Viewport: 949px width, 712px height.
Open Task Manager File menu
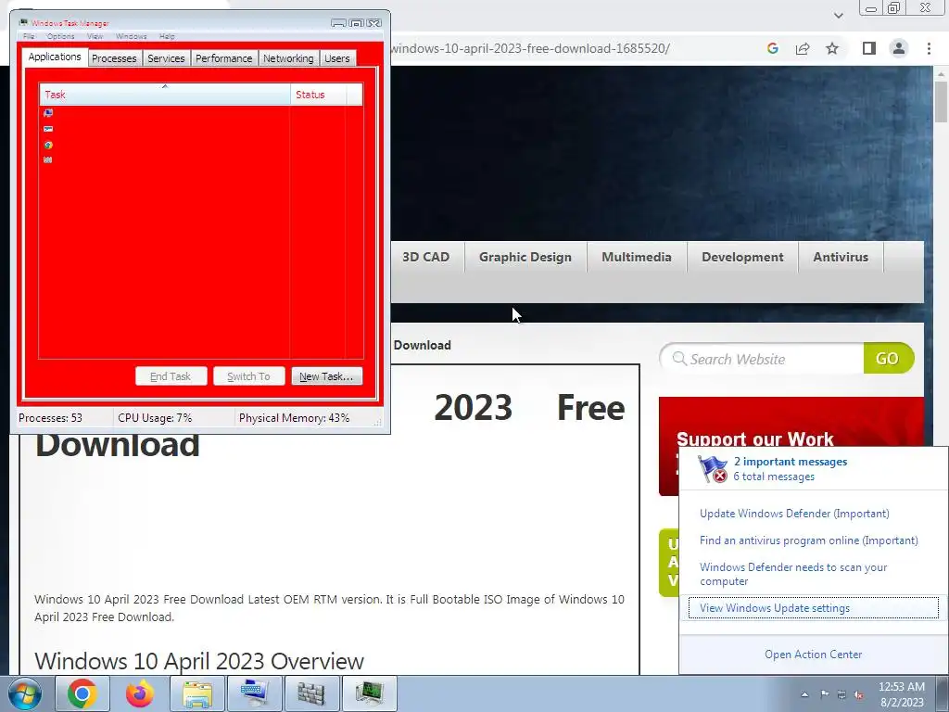[29, 36]
